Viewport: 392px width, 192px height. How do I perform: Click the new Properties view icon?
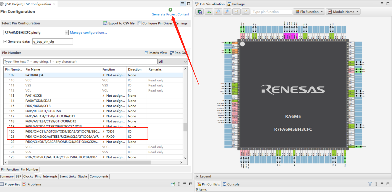click(173, 184)
